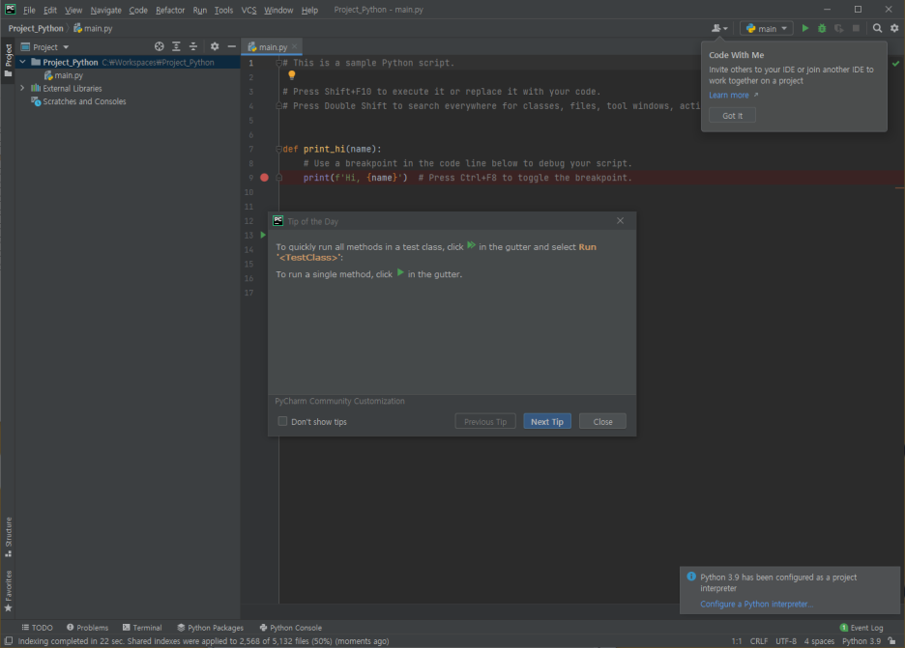Hide the Project tool window minus icon
This screenshot has height=648, width=905.
(231, 46)
